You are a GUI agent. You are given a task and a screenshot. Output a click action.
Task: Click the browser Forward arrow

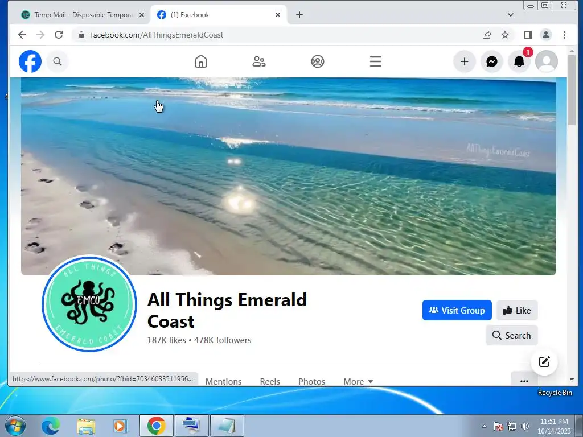click(x=40, y=35)
